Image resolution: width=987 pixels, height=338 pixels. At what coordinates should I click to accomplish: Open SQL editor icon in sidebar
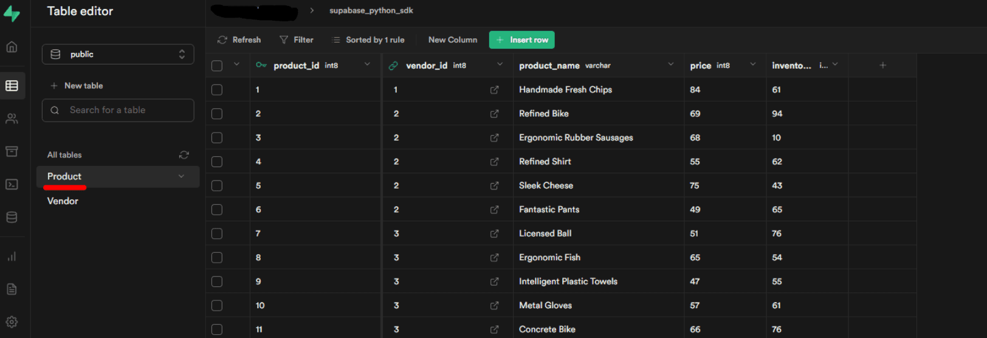pyautogui.click(x=12, y=184)
